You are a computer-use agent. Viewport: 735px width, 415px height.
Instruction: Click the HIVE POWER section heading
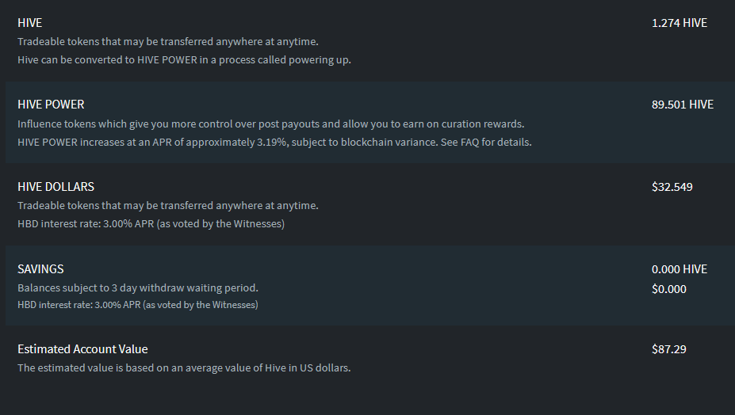tap(51, 105)
